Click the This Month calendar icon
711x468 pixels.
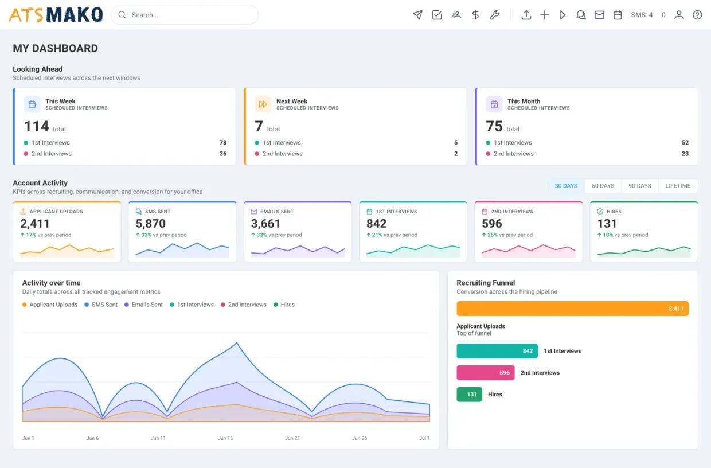494,104
